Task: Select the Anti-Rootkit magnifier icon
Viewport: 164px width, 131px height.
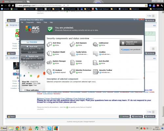Action: click(x=95, y=63)
